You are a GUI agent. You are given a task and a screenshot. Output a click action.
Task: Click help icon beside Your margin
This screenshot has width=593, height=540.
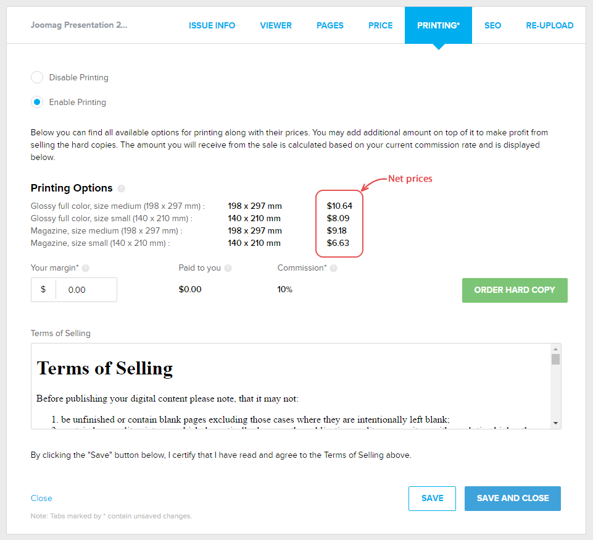click(x=86, y=268)
